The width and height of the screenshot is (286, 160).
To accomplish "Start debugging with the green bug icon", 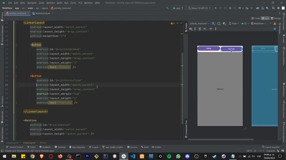I will point(230,8).
